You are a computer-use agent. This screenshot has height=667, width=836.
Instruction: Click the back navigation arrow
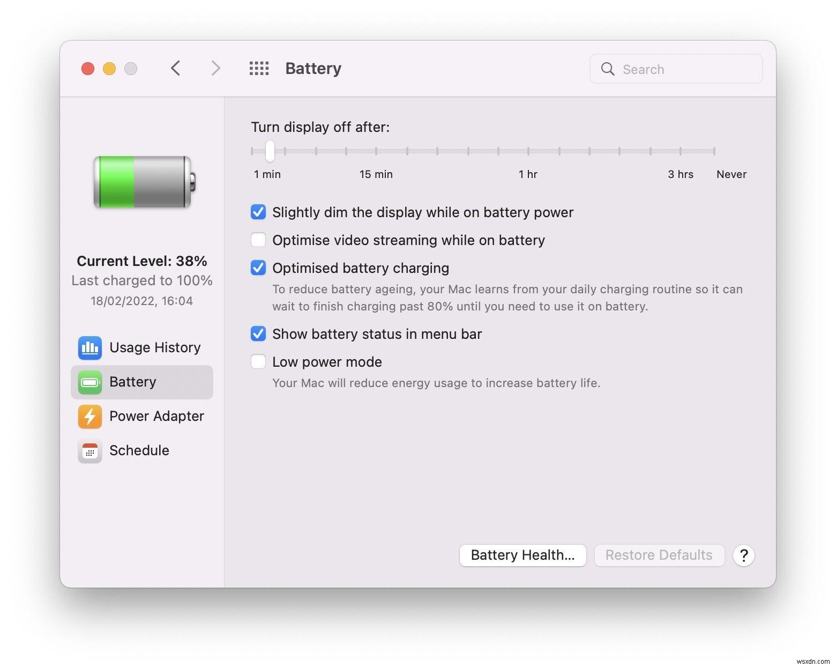[x=176, y=68]
